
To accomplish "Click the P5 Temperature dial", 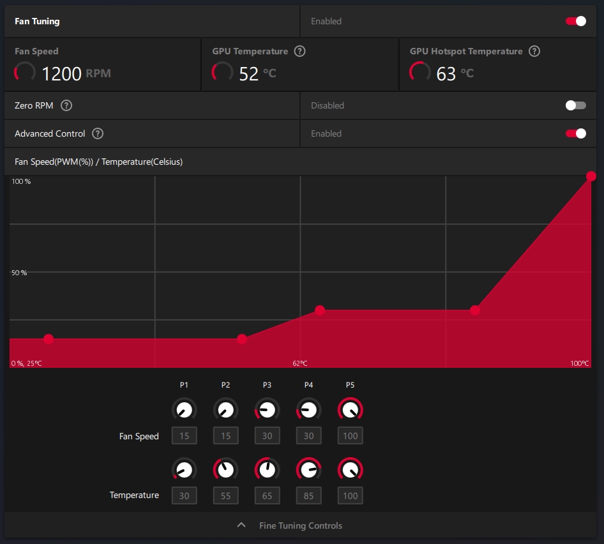I will pyautogui.click(x=350, y=470).
